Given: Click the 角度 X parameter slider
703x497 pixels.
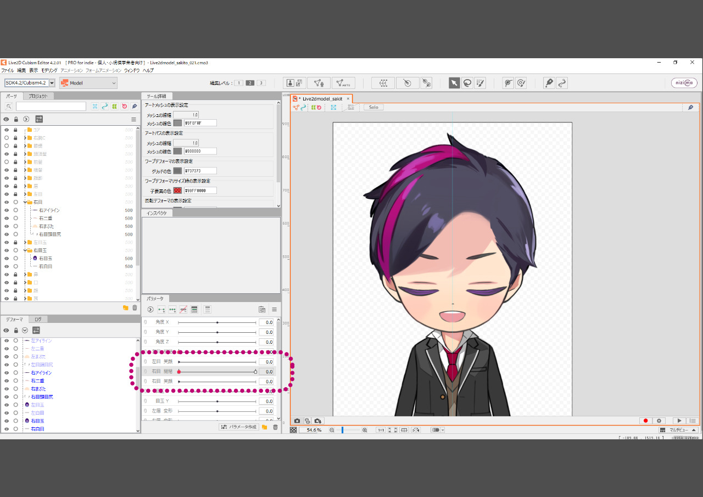Looking at the screenshot, I should click(x=217, y=322).
